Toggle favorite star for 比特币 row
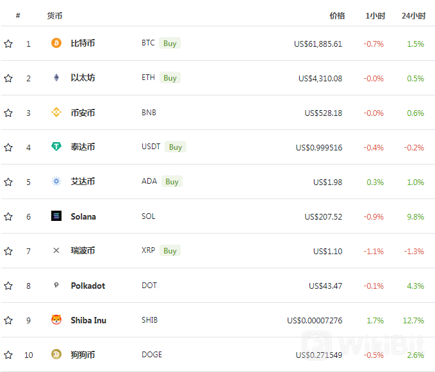 (8, 44)
